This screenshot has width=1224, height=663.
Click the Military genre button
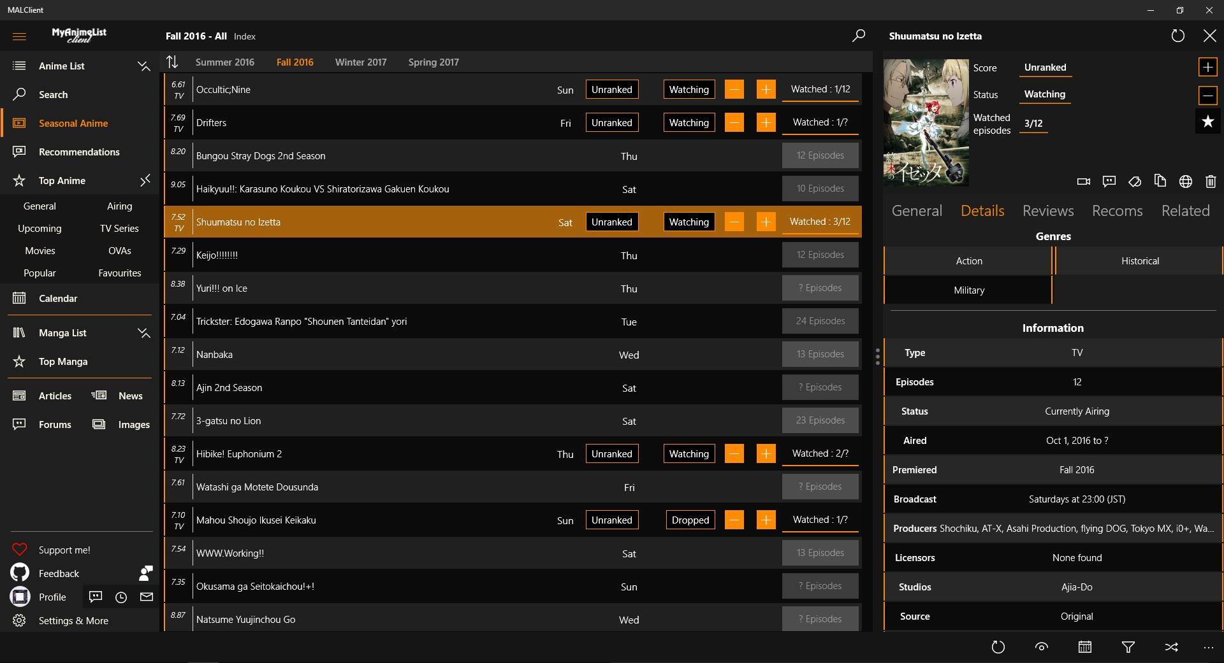tap(968, 290)
